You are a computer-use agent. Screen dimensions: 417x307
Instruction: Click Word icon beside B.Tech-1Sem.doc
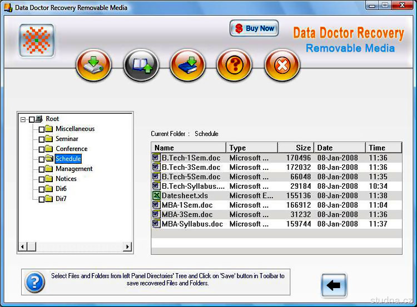point(156,158)
